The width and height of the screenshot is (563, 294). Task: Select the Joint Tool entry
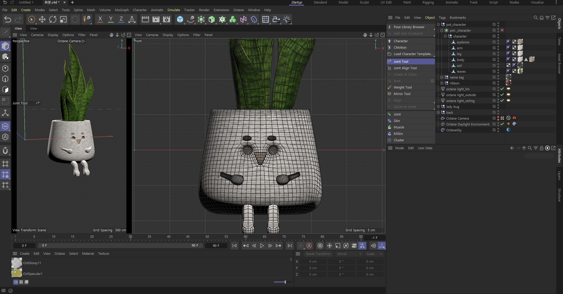[411, 62]
